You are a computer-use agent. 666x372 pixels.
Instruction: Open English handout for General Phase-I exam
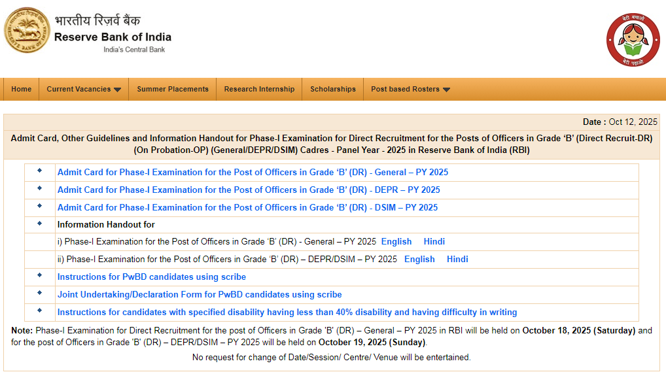point(396,242)
